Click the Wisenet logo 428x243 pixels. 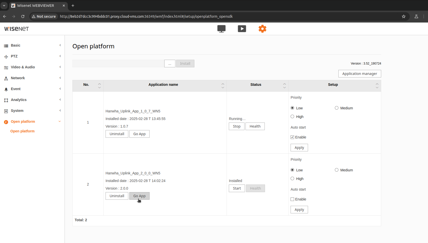pyautogui.click(x=17, y=29)
